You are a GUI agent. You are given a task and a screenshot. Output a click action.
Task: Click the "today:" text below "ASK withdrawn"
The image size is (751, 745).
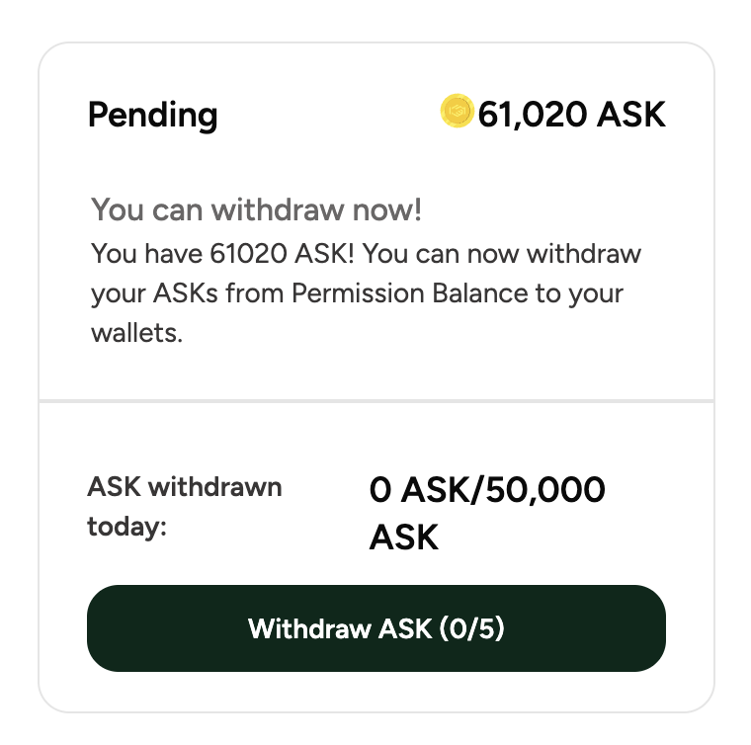[x=126, y=527]
